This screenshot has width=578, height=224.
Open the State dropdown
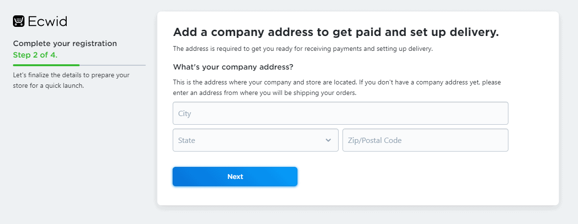tap(256, 140)
